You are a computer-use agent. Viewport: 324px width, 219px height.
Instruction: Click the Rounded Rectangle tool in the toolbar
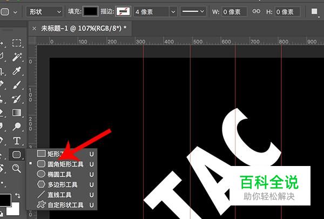click(x=17, y=155)
